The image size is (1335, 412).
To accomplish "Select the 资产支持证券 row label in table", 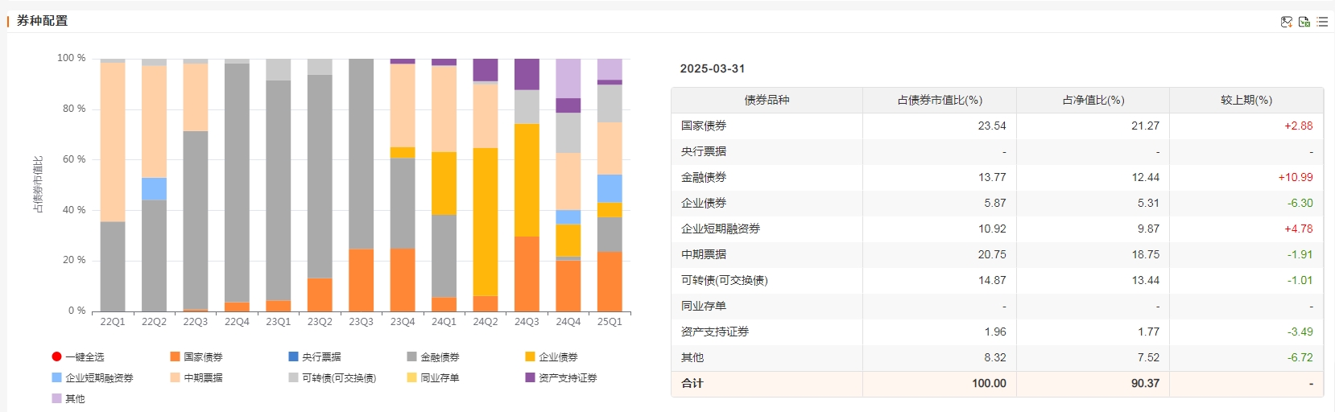I will click(715, 332).
